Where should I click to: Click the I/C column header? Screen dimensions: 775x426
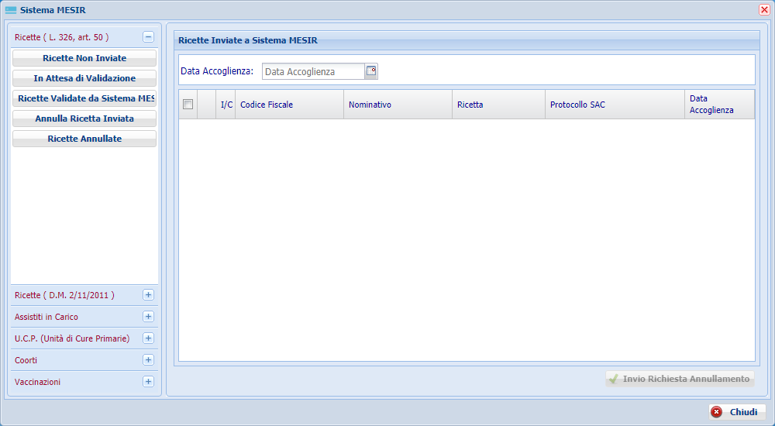(x=226, y=105)
